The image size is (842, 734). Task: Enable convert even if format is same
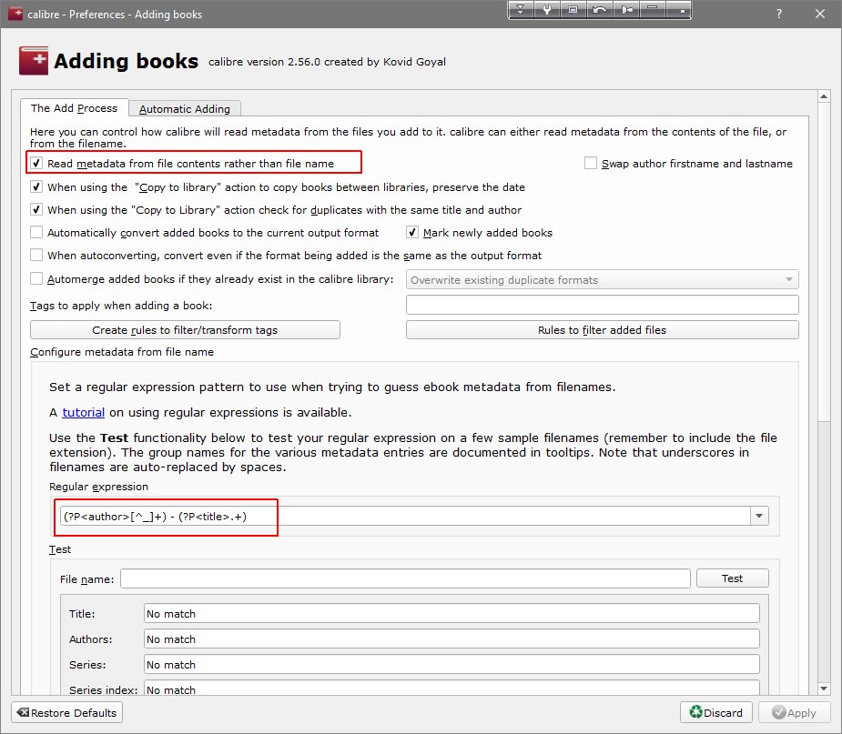click(36, 255)
